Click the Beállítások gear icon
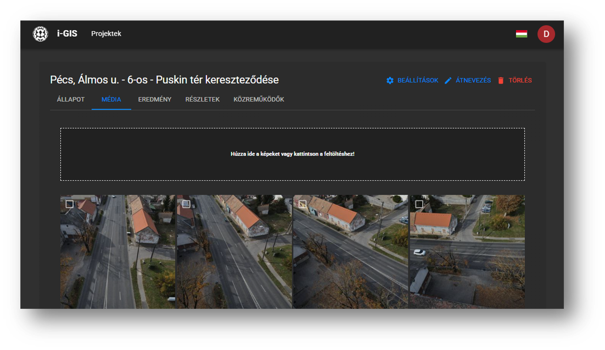Screen dimensions: 605x350 390,81
